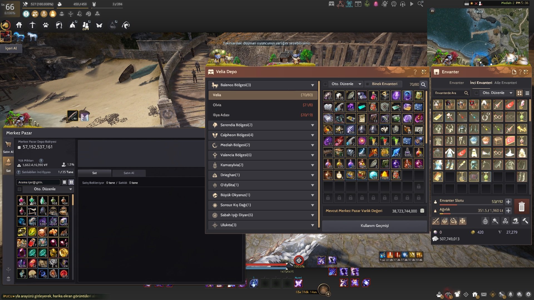Viewport: 534px width, 300px height.
Task: Click the yük miktarı help question icon
Action: point(41,161)
